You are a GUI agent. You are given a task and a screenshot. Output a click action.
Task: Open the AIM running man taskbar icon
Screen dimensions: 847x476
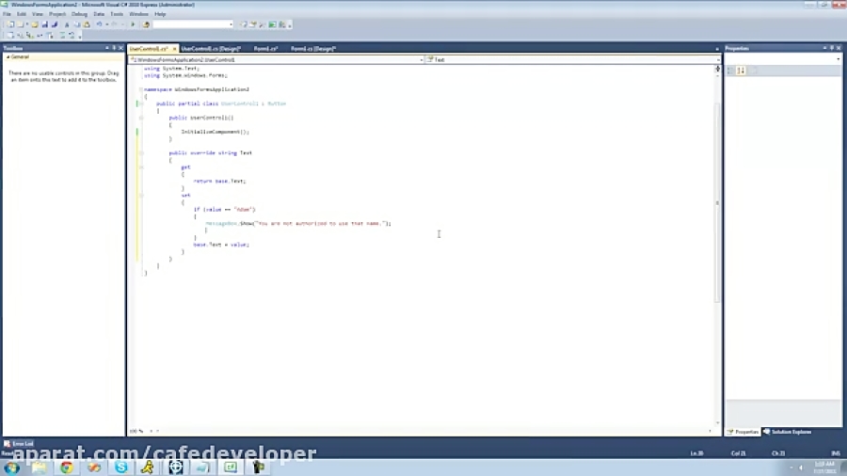click(x=148, y=467)
